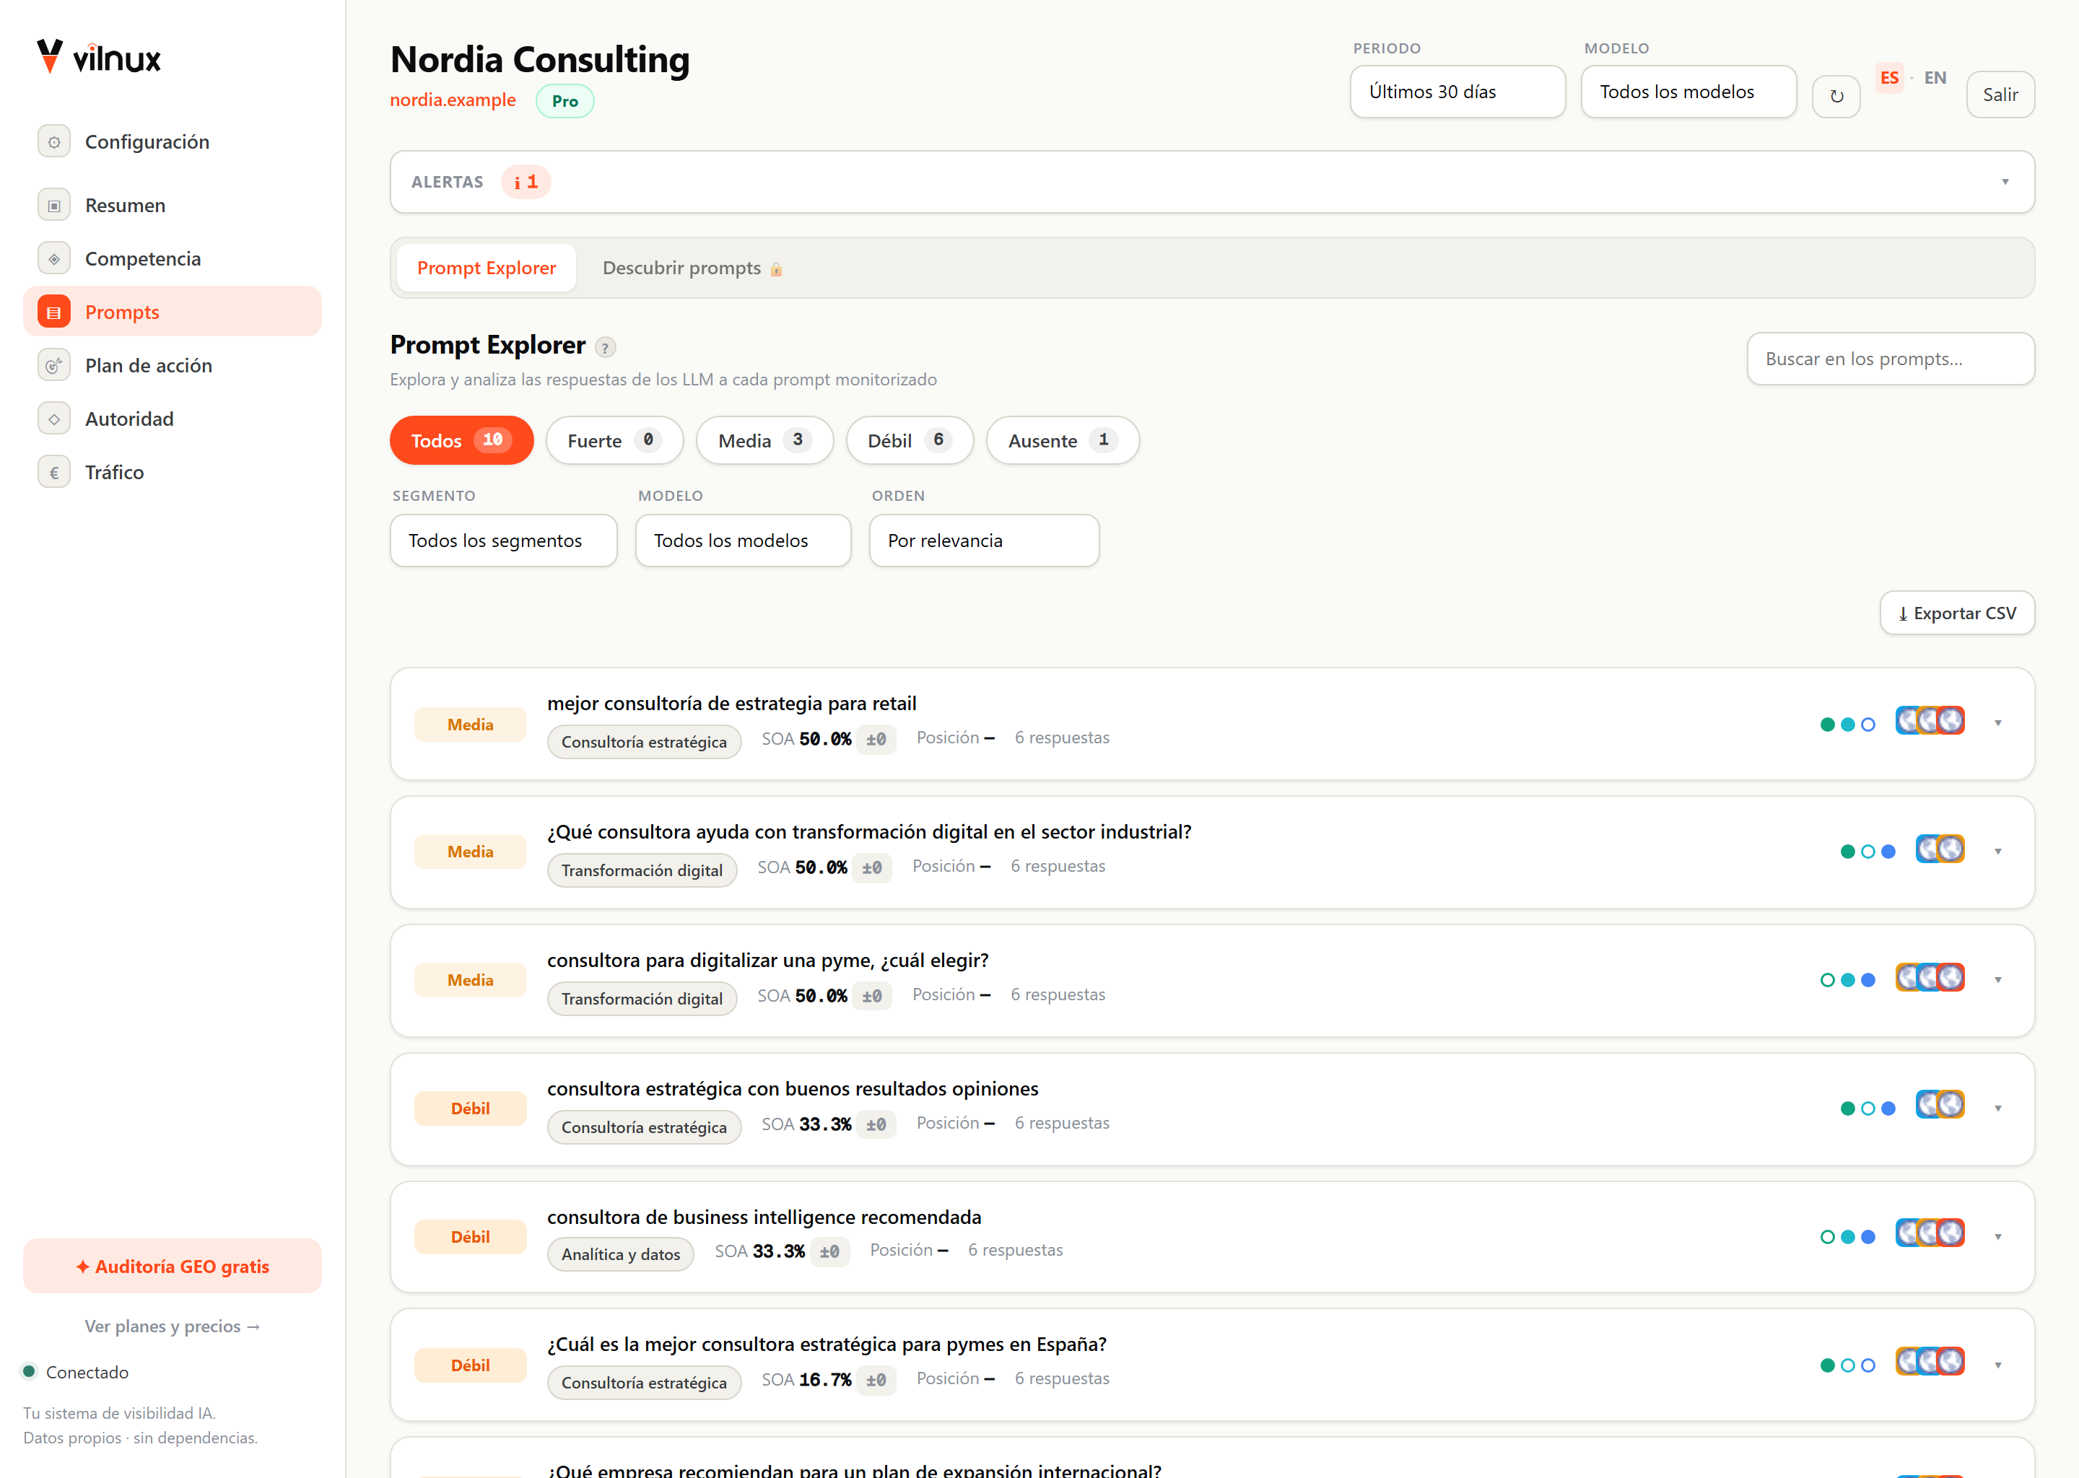Filter prompts by Fuerte
Image resolution: width=2079 pixels, height=1478 pixels.
(x=614, y=440)
